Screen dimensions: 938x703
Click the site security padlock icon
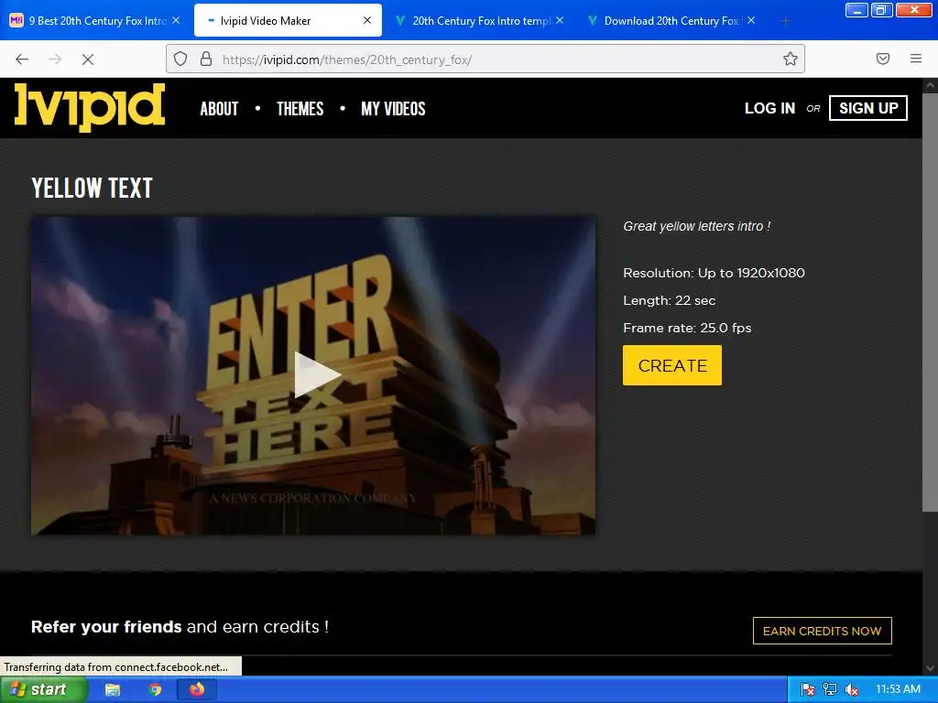pyautogui.click(x=206, y=59)
